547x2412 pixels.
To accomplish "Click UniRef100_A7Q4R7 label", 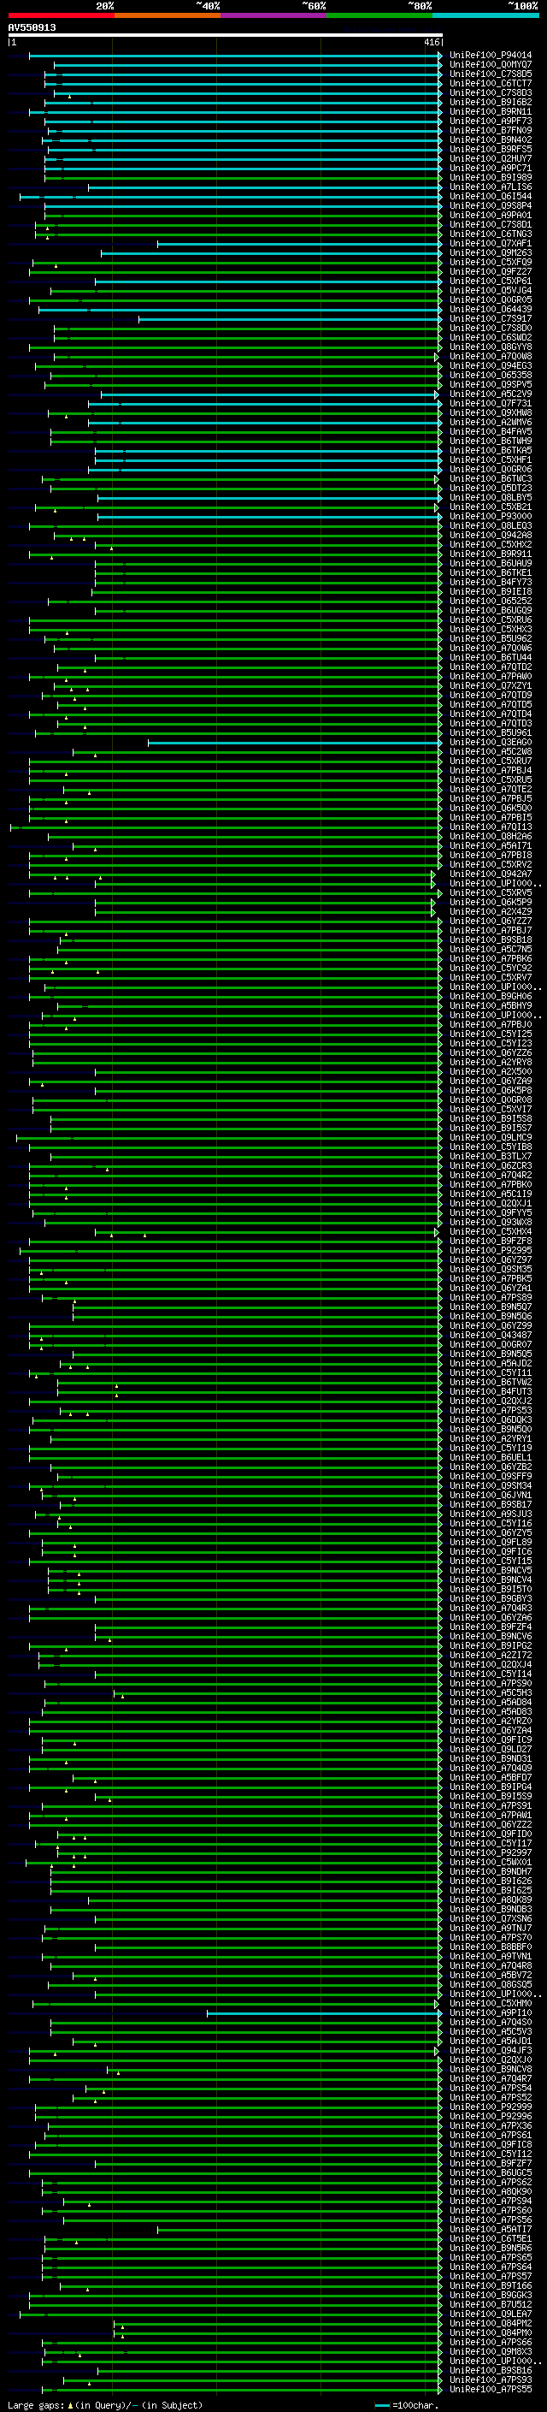I will (490, 2078).
